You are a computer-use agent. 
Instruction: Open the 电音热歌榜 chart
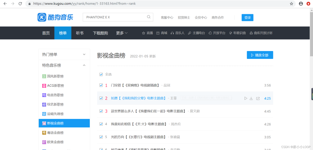click(55, 95)
